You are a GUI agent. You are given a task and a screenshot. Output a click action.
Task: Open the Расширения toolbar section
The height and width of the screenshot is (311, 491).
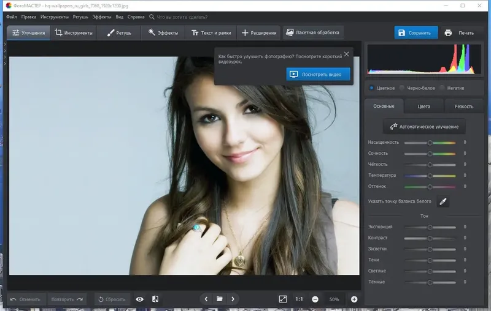tap(259, 33)
